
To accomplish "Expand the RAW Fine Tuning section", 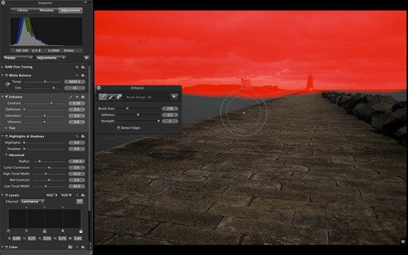I will (3, 67).
